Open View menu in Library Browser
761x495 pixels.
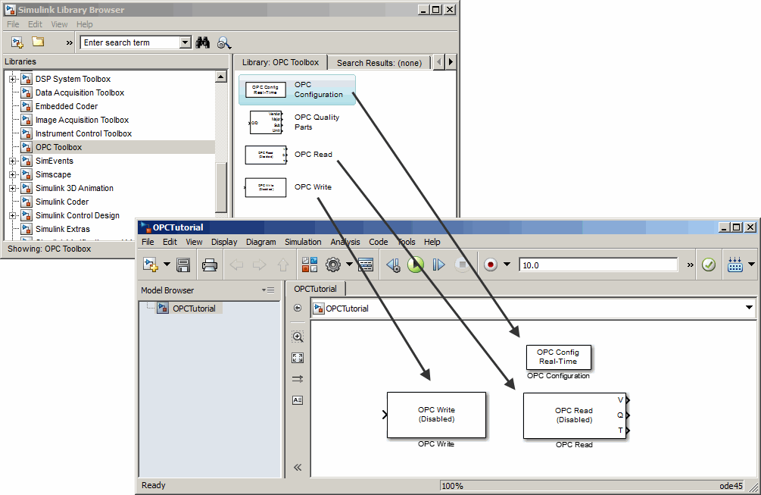tap(59, 24)
